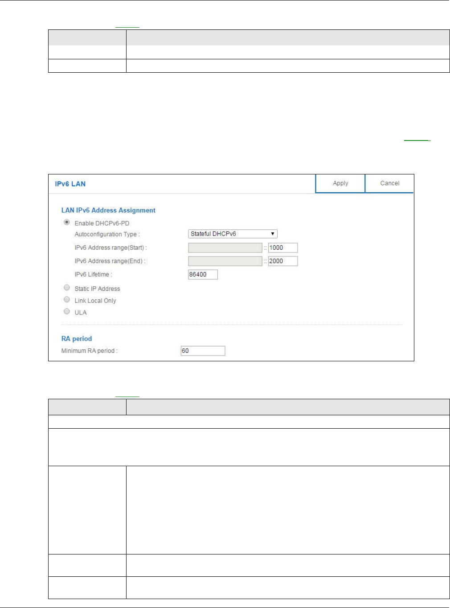
Task: Click the LAN IPv6 Address Assignment heading
Action: (x=108, y=210)
